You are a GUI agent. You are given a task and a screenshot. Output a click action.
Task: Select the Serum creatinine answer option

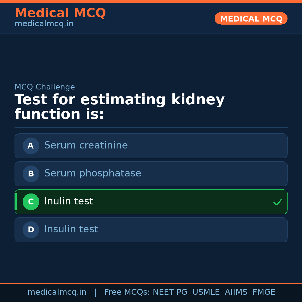point(86,145)
